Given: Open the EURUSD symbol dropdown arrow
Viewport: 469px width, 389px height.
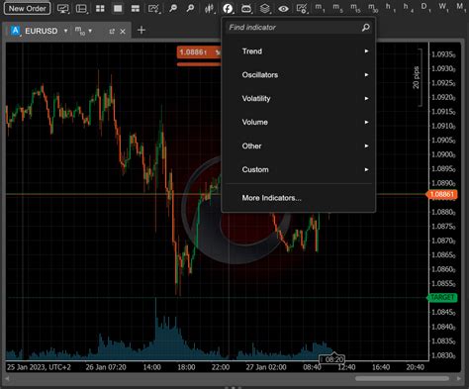Looking at the screenshot, I should (x=65, y=31).
